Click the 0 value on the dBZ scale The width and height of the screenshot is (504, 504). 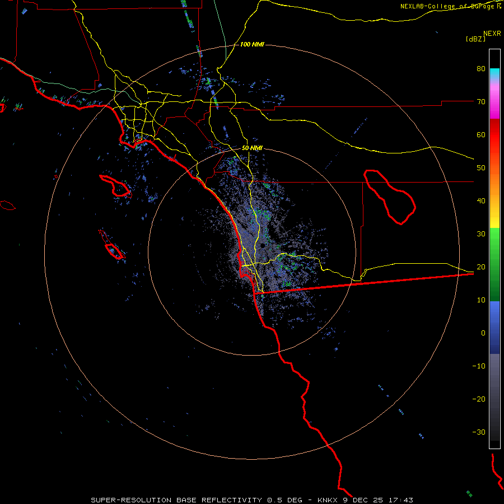pos(483,333)
